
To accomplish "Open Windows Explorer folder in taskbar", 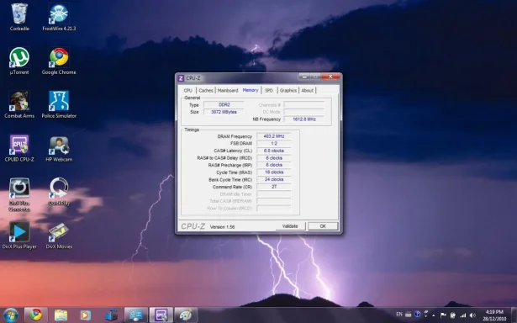I will 61,315.
